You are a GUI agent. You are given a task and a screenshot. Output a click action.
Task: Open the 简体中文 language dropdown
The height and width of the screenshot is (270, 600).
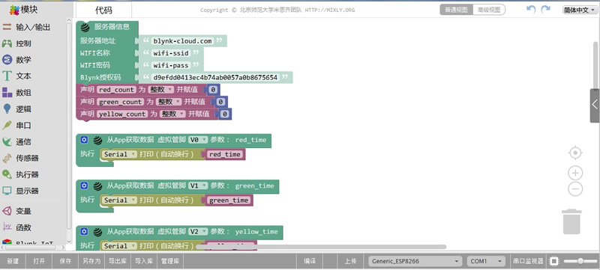click(580, 10)
